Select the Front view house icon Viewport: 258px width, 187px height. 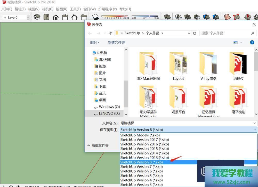pyautogui.click(x=55, y=17)
